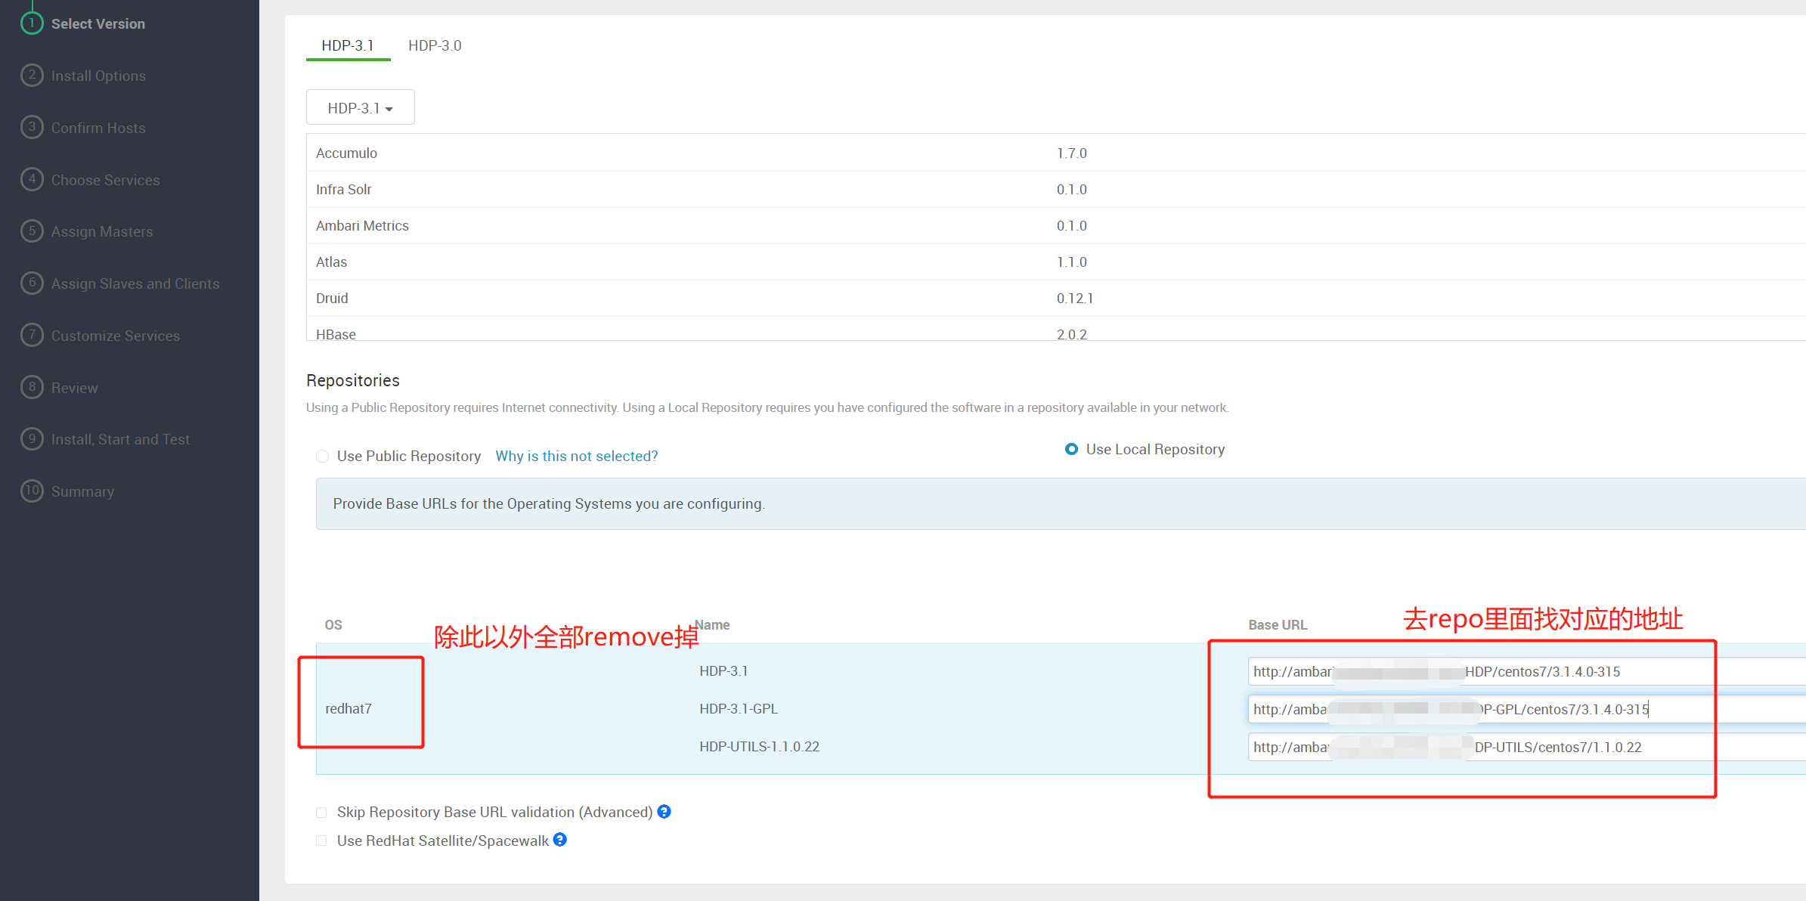Click help icon beside RedHat Satellite/Spacewalk
This screenshot has width=1806, height=901.
(x=560, y=840)
